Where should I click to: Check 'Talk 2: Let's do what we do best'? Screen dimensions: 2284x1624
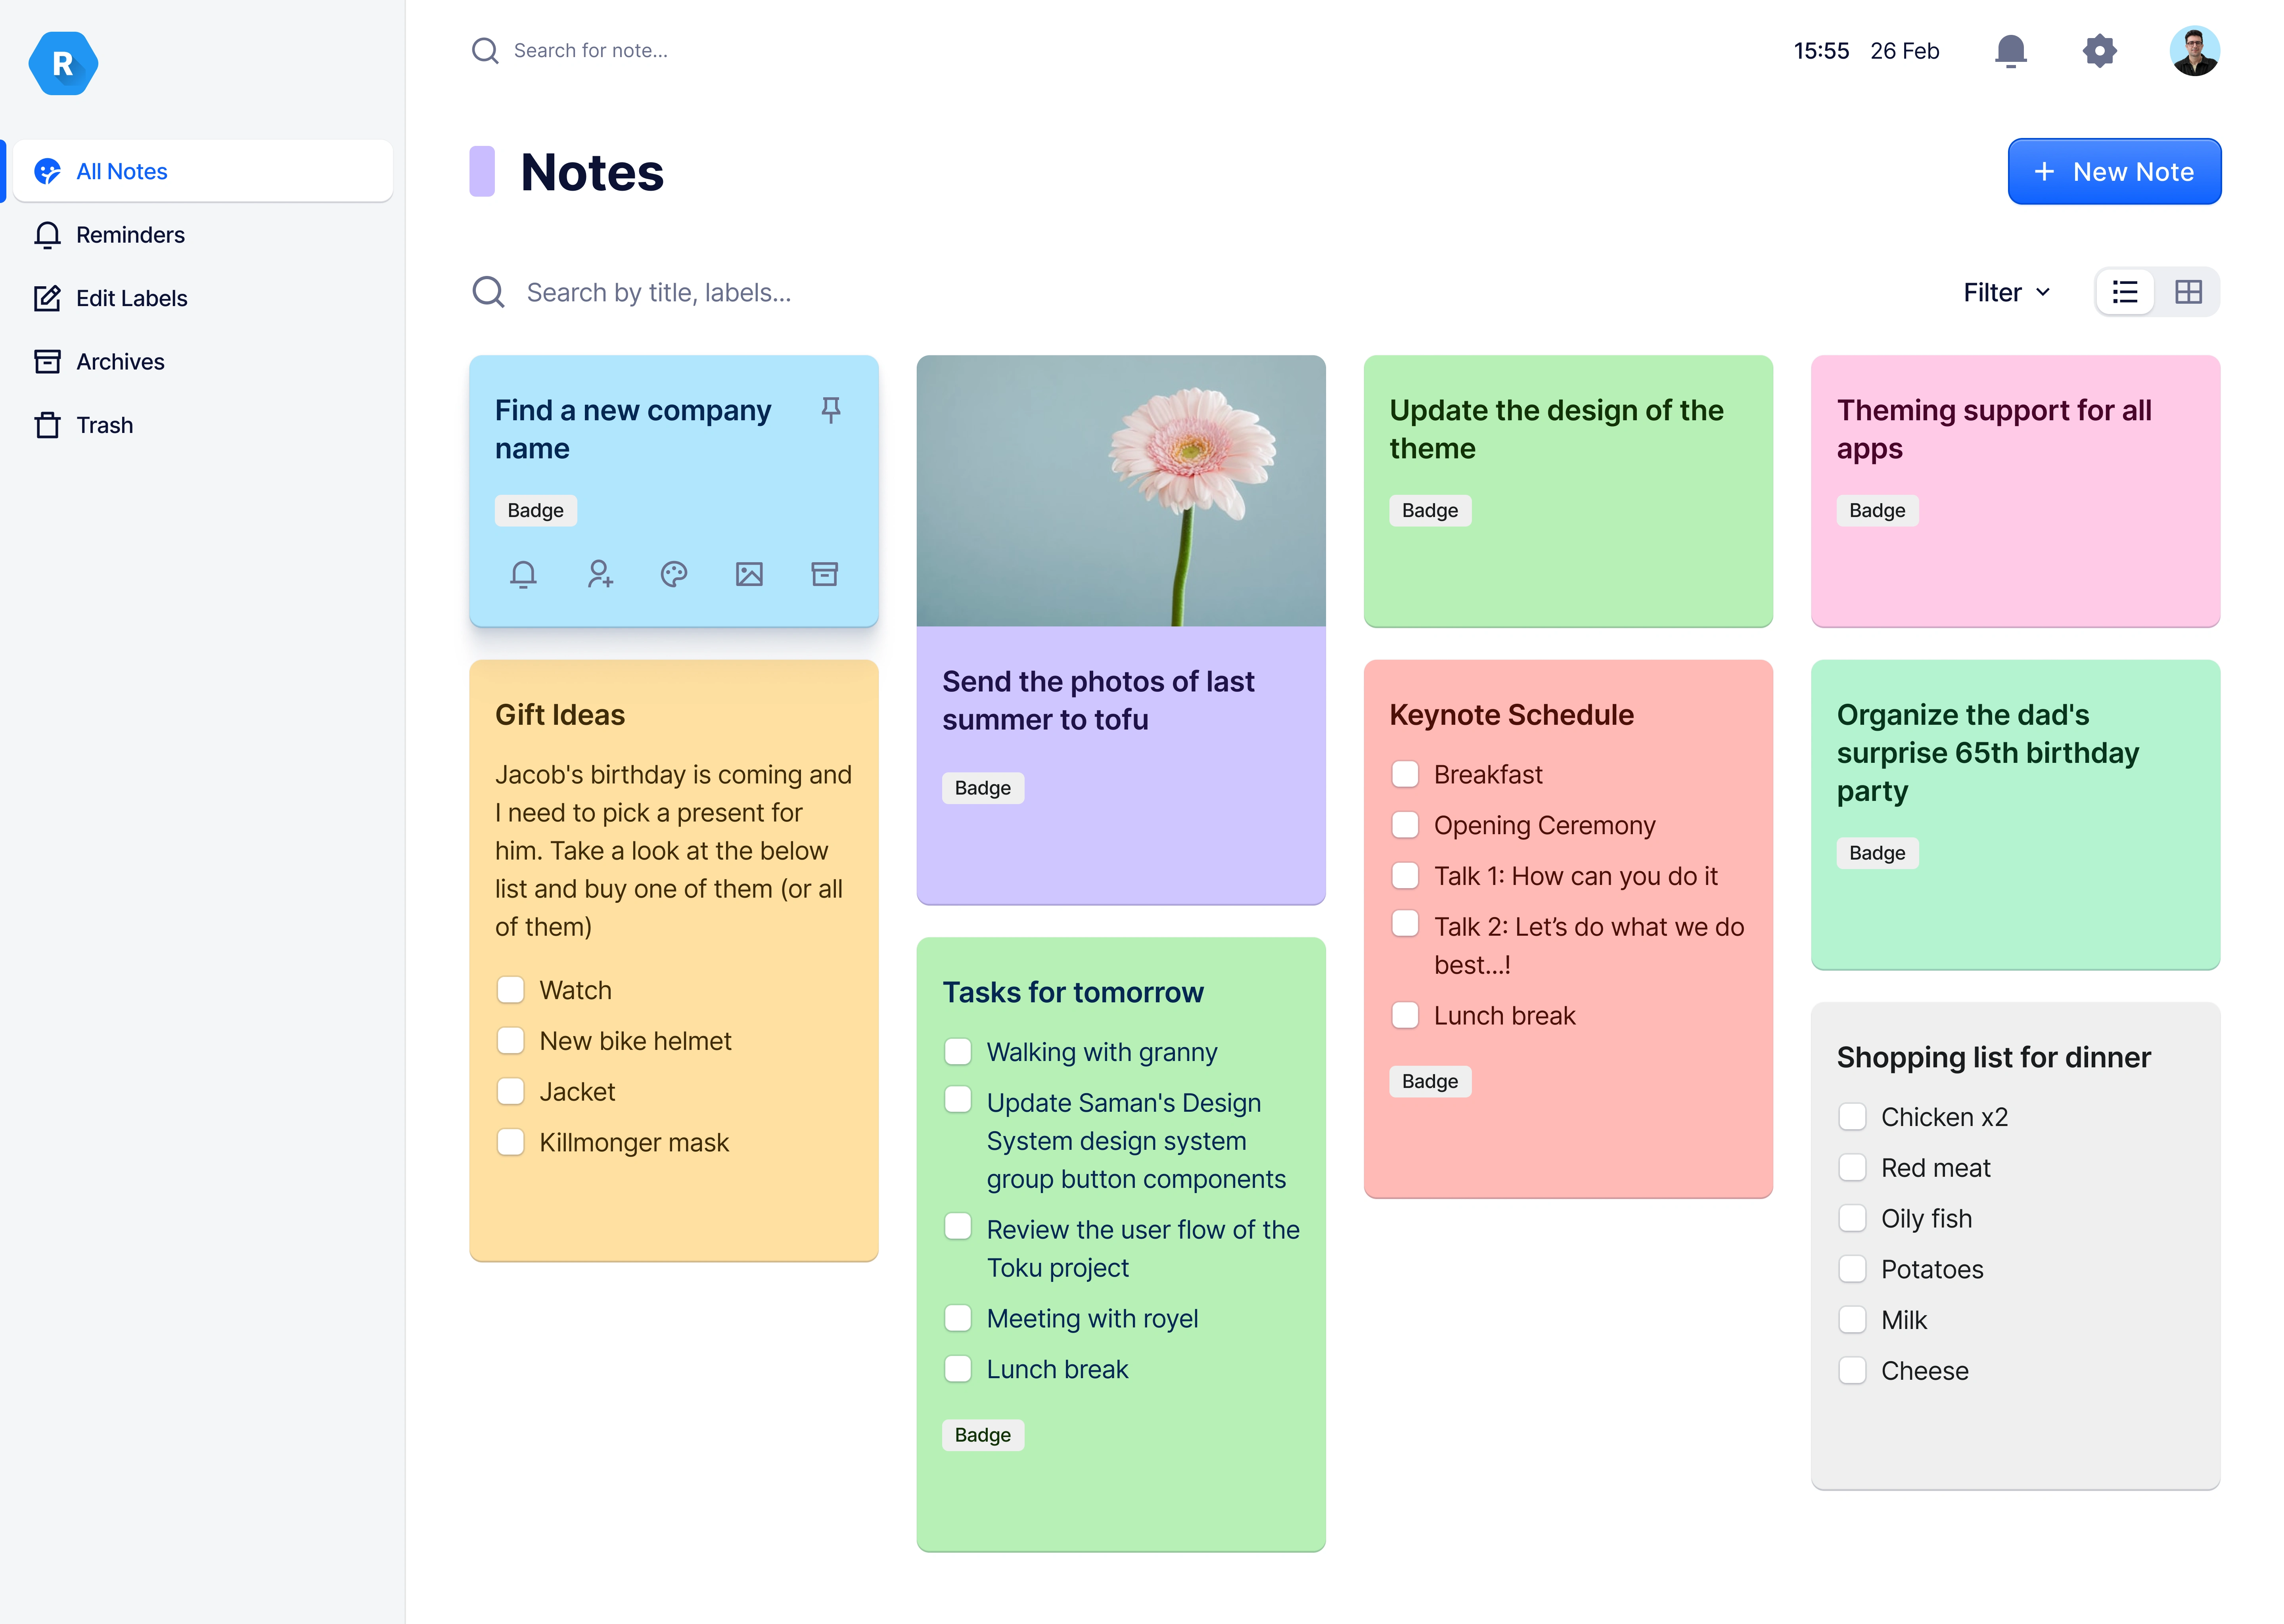click(1405, 924)
